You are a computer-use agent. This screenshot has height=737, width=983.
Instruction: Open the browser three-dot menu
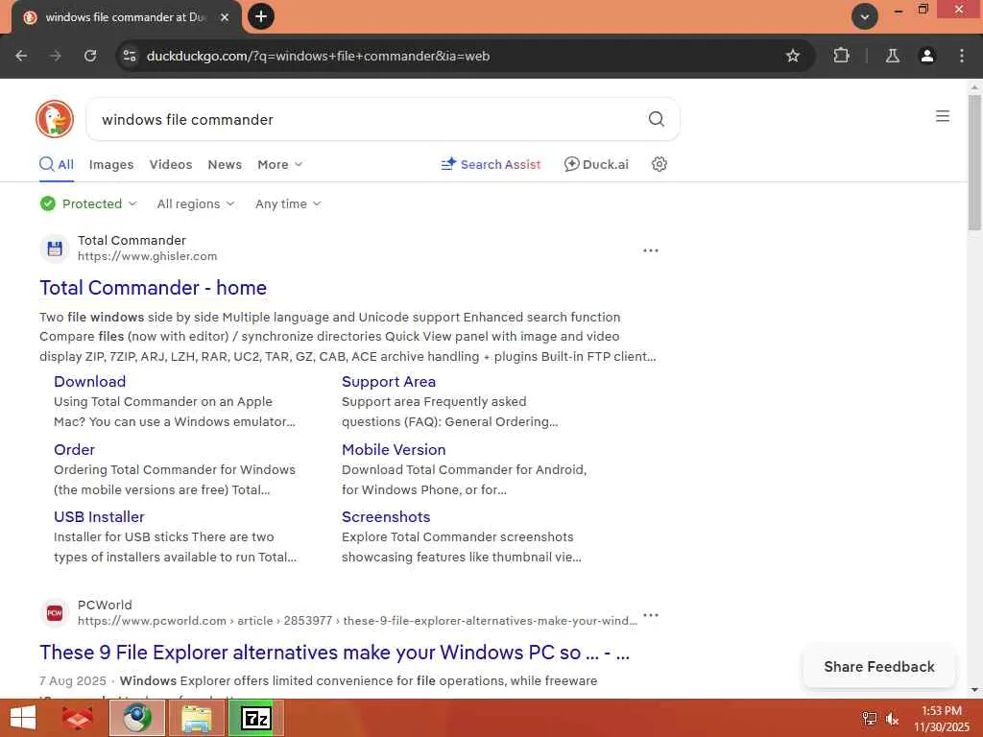[x=962, y=56]
